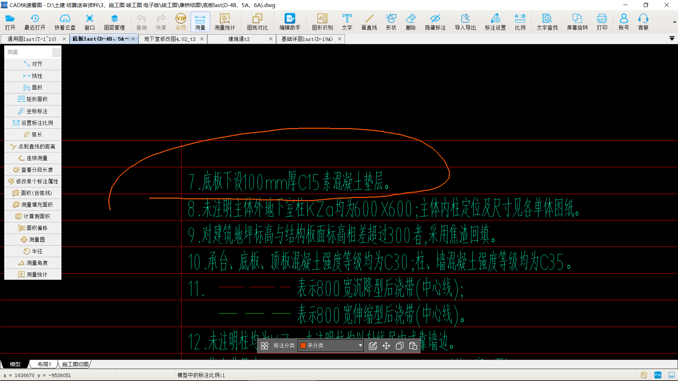Select the 窗口 zoom window tool
678x381 pixels.
90,22
